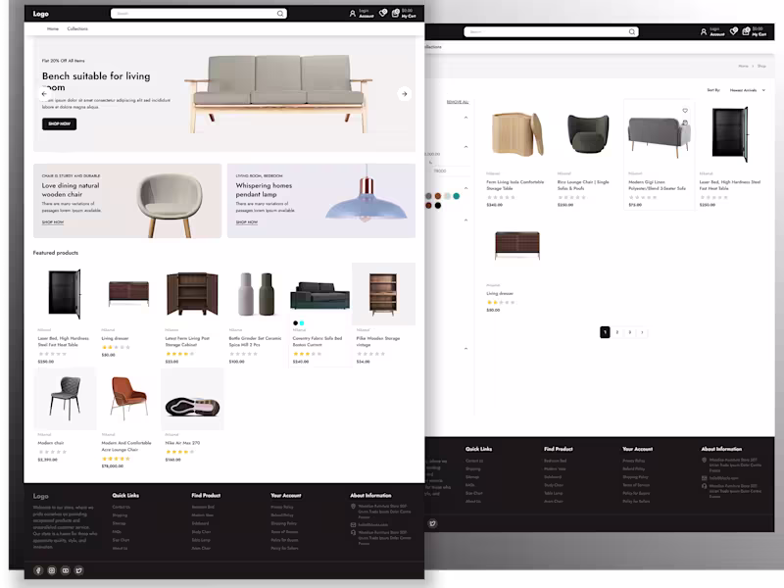784x588 pixels.
Task: Click location pin icon in front page About Information
Action: coord(353,507)
